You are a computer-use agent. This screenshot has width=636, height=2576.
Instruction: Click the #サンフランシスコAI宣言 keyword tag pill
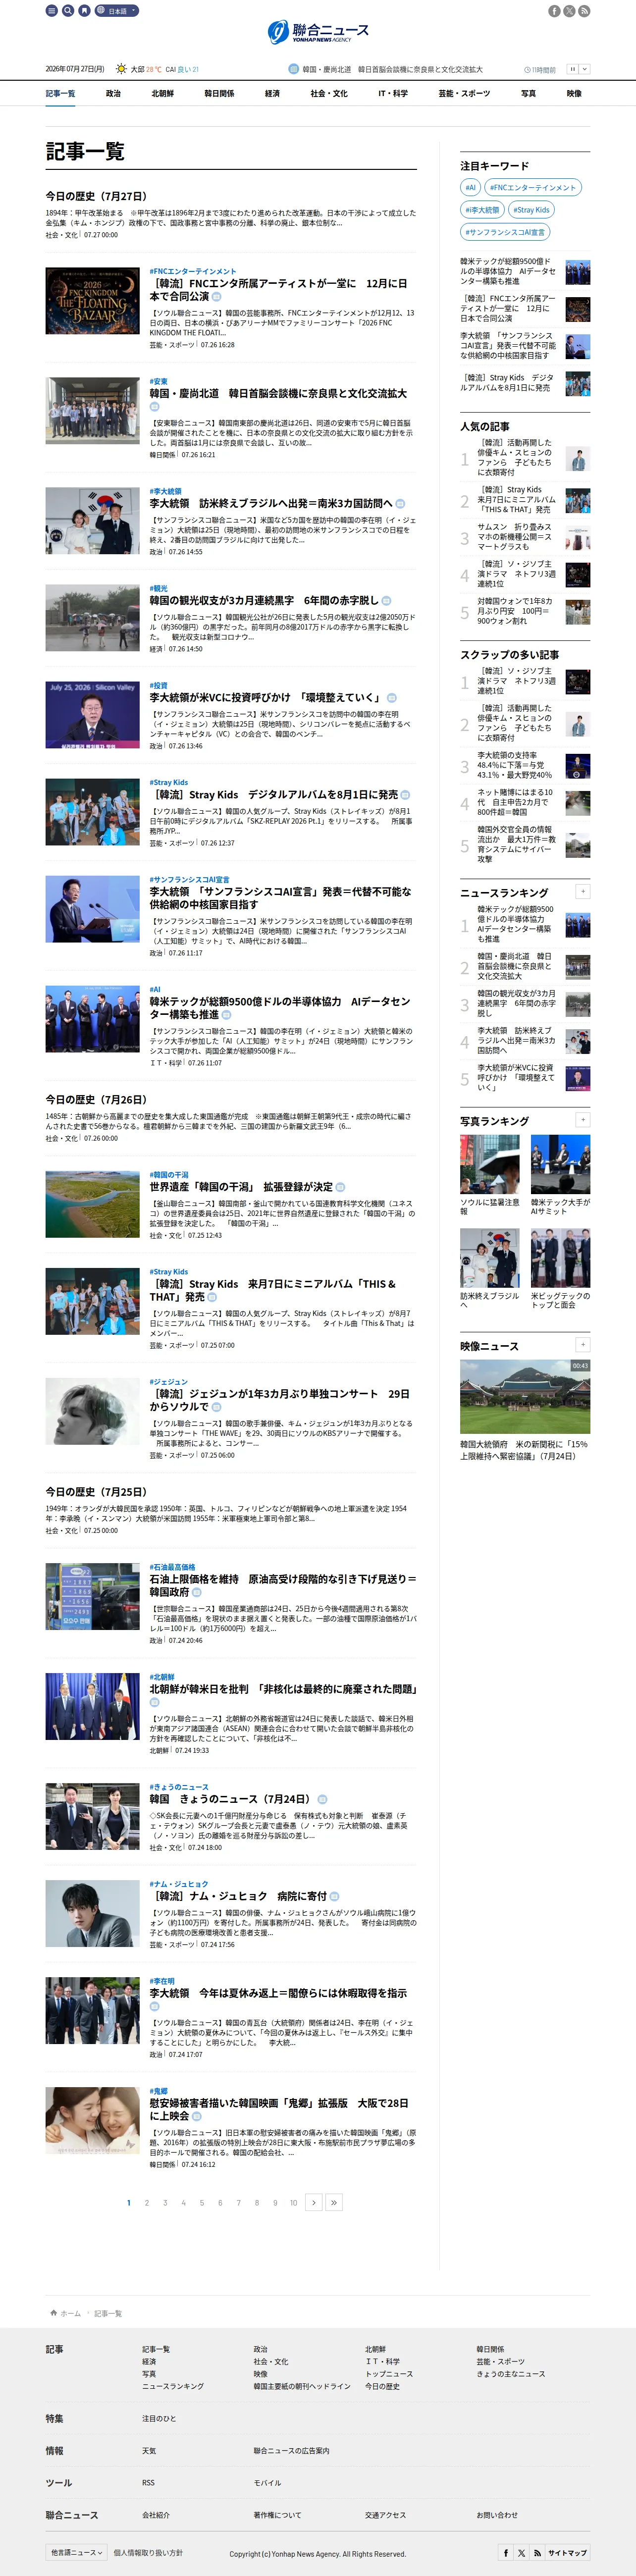point(505,232)
